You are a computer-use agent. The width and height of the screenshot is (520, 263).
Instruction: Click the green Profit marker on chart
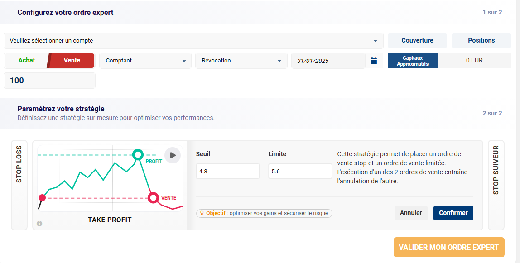click(138, 154)
